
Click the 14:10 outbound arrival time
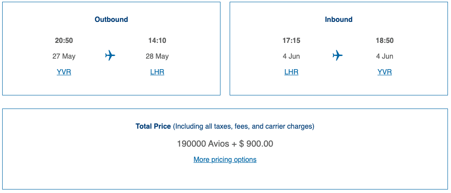pyautogui.click(x=157, y=41)
